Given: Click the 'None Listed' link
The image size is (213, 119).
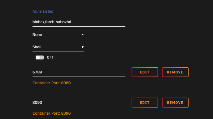Looking at the screenshot, I should 43,11.
